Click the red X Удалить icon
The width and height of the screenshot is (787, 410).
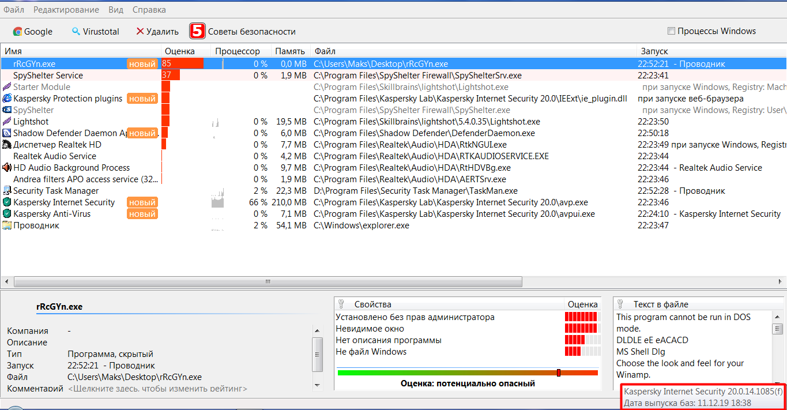(x=140, y=32)
